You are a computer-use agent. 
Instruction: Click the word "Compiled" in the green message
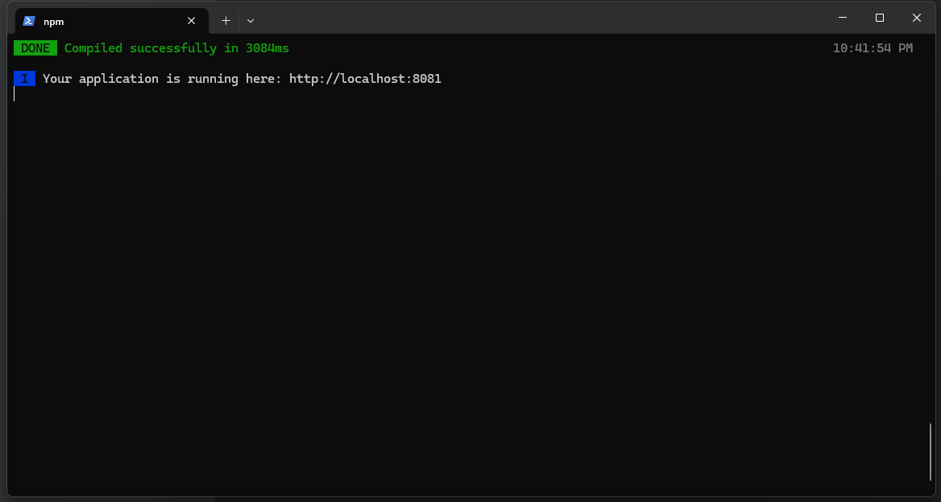[93, 48]
